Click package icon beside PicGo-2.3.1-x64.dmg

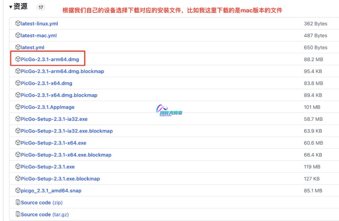(18, 83)
